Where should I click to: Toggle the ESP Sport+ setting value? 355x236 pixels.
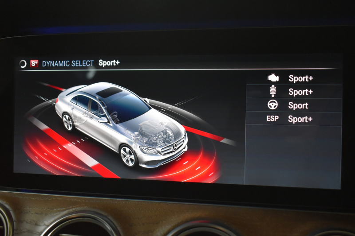tap(300, 119)
